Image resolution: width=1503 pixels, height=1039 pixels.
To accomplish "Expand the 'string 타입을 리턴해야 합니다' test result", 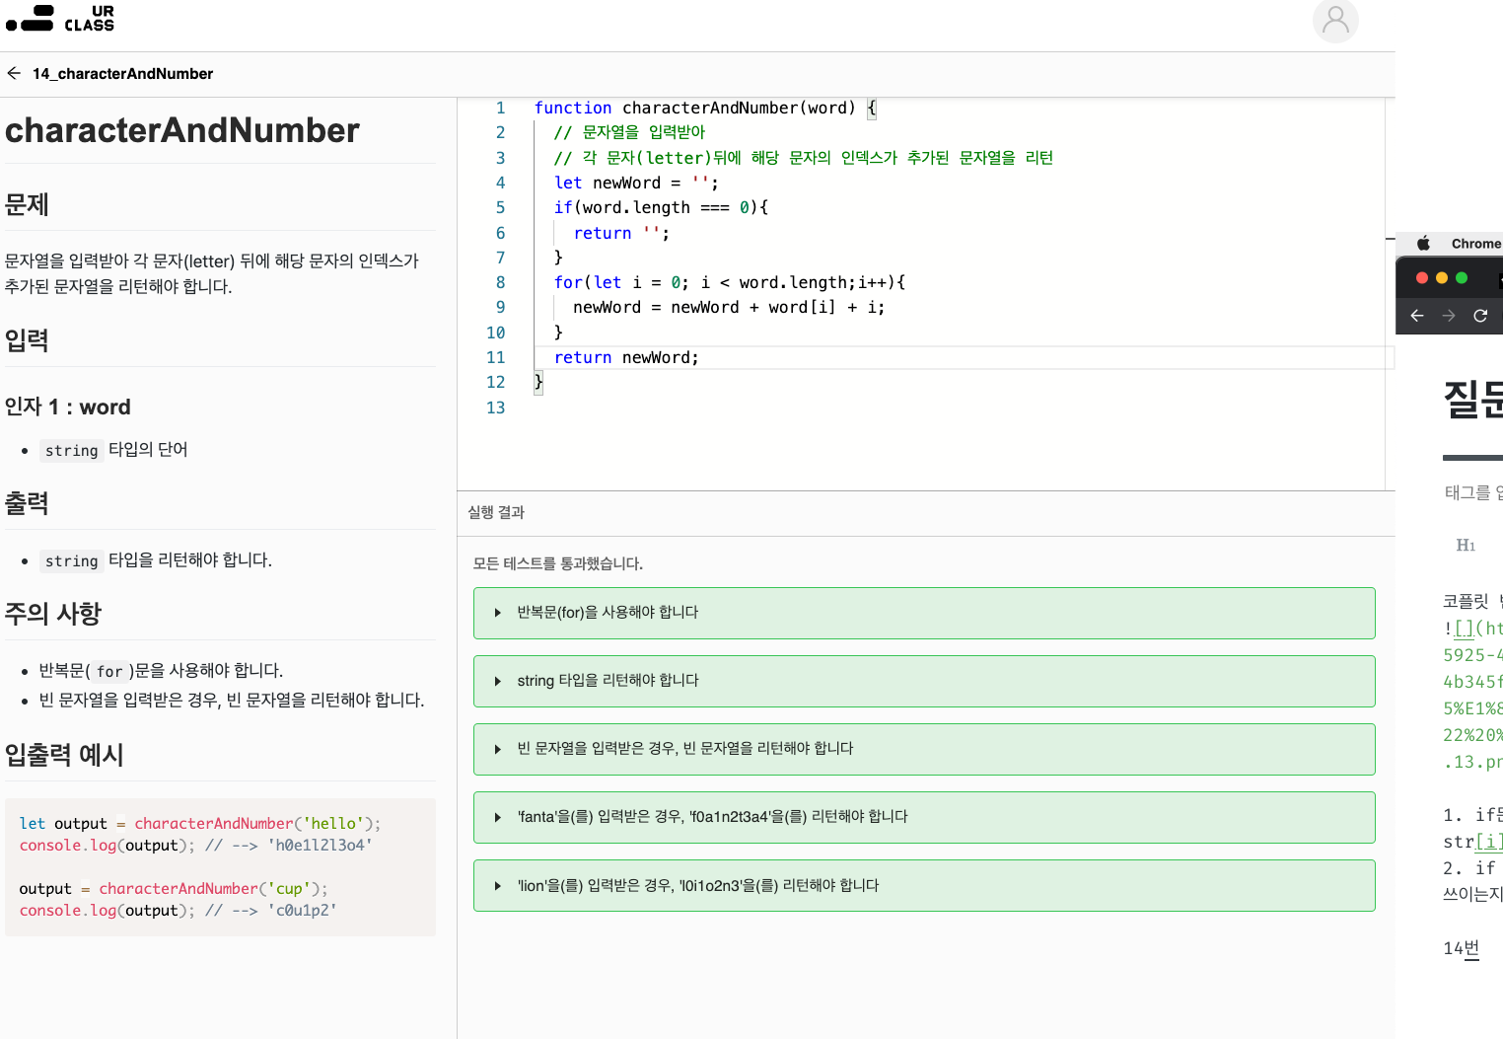I will pyautogui.click(x=924, y=681).
